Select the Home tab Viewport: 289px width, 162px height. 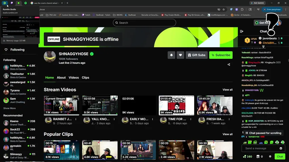click(x=49, y=78)
